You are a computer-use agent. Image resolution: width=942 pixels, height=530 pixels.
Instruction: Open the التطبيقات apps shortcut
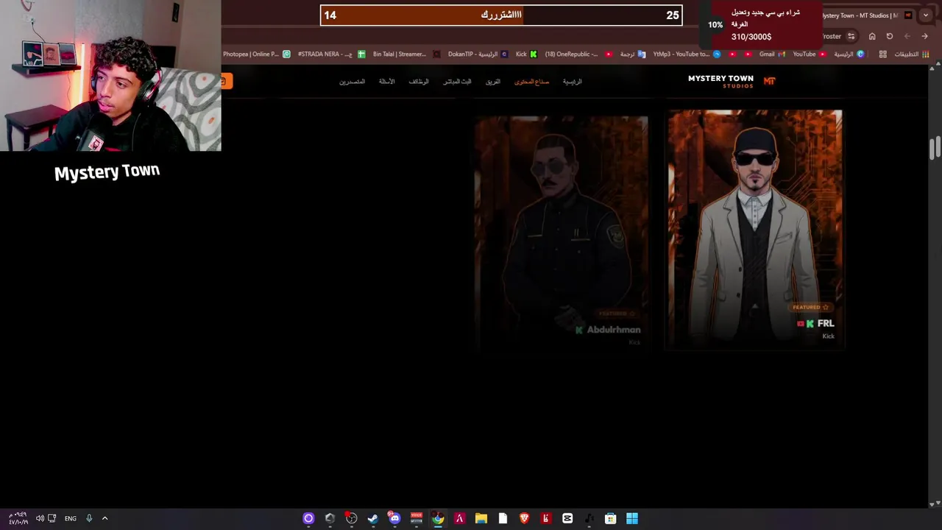click(x=911, y=54)
